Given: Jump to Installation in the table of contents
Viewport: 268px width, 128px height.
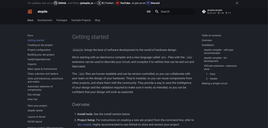Looking at the screenshot, I should [x=208, y=45].
